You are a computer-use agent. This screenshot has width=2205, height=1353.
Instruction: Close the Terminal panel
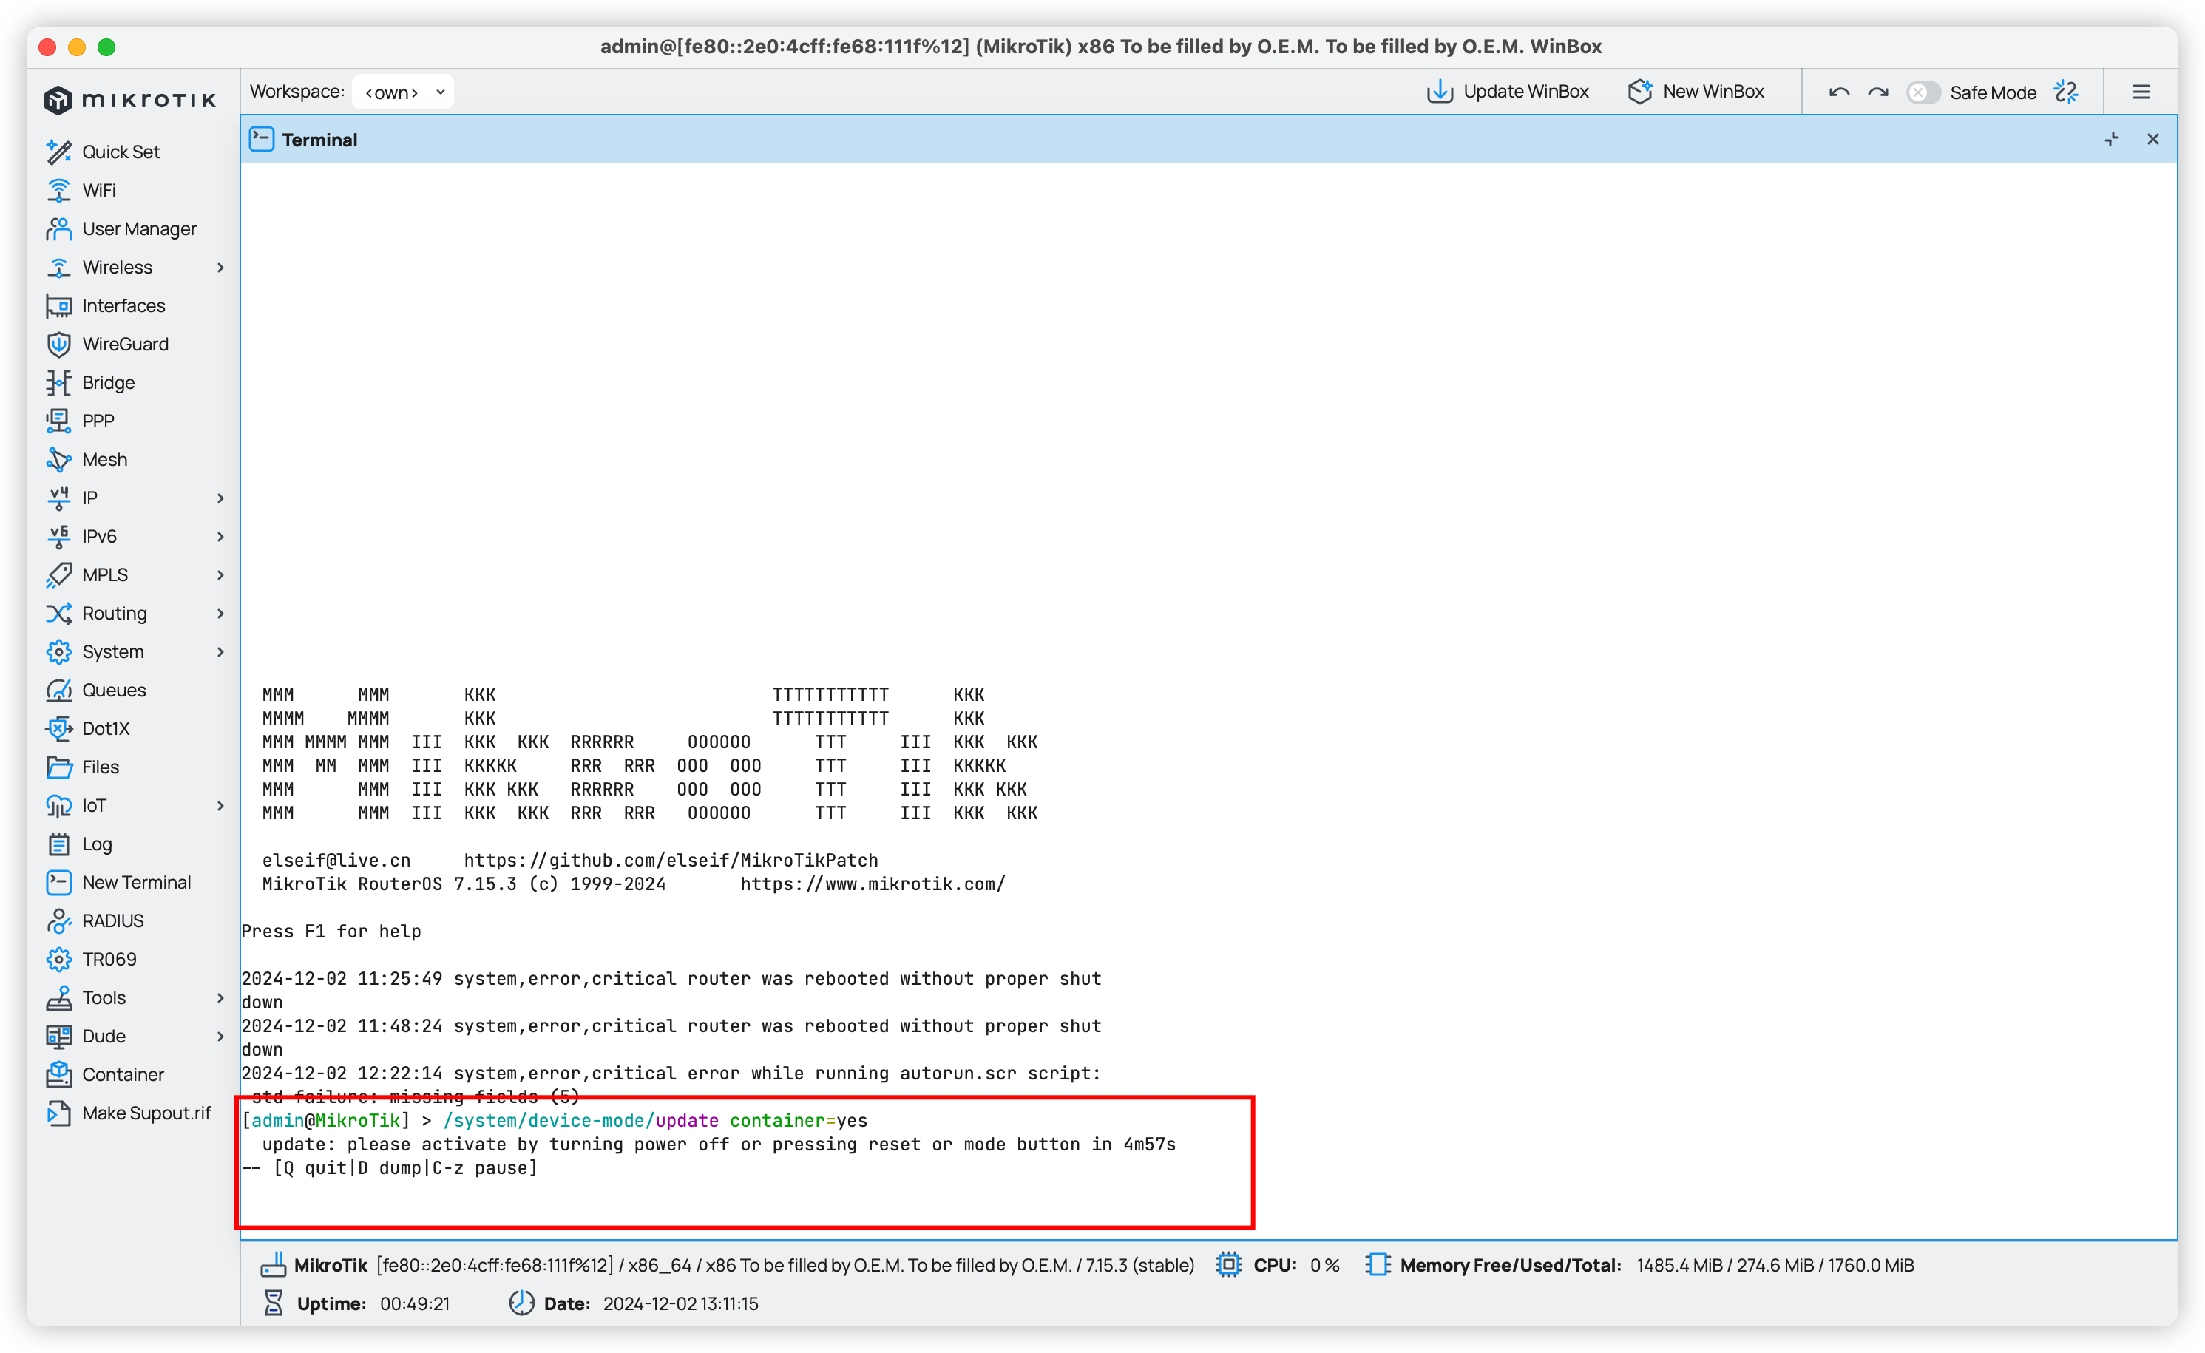[x=2153, y=139]
